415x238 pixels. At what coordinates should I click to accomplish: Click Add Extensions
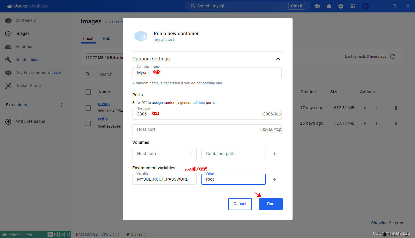(30, 121)
